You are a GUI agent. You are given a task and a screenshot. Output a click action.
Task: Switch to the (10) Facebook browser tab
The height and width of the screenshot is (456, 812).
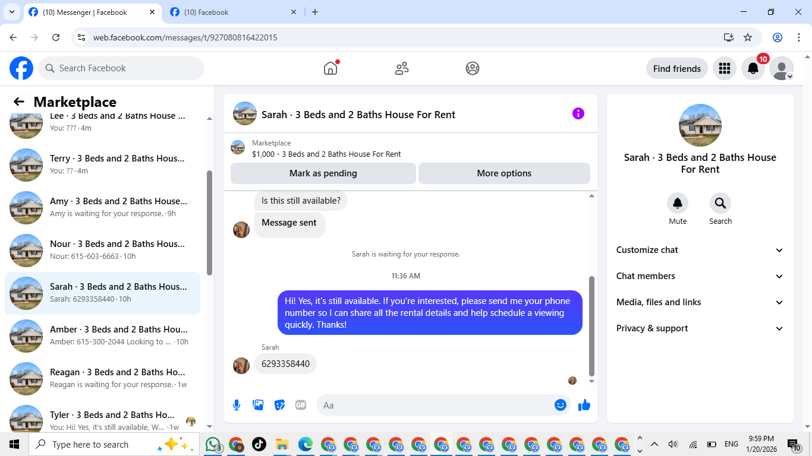pyautogui.click(x=233, y=12)
